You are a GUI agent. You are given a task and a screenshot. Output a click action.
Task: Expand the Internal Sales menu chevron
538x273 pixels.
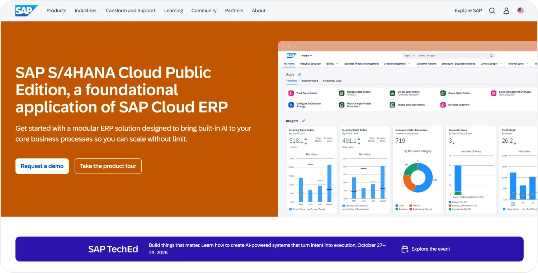pos(527,64)
